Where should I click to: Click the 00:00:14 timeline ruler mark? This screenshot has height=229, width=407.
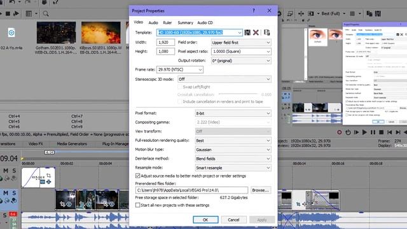point(299,163)
